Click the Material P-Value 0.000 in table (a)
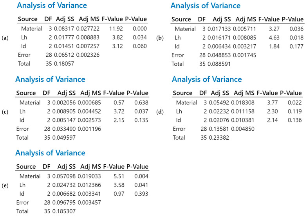This screenshot has height=216, width=307. coord(140,29)
